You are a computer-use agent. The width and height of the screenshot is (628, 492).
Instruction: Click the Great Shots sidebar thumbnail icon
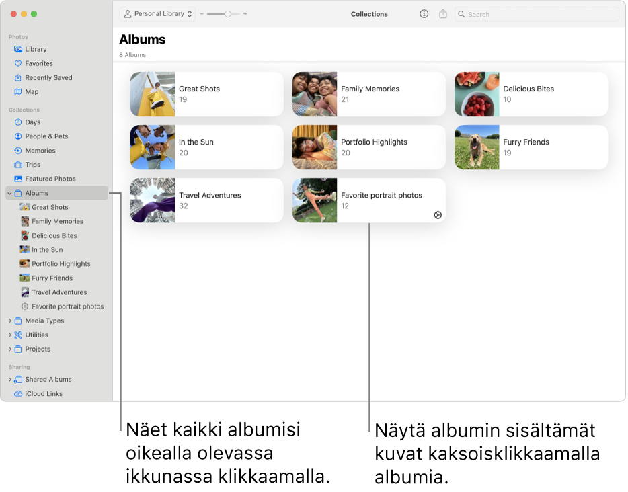coord(25,207)
